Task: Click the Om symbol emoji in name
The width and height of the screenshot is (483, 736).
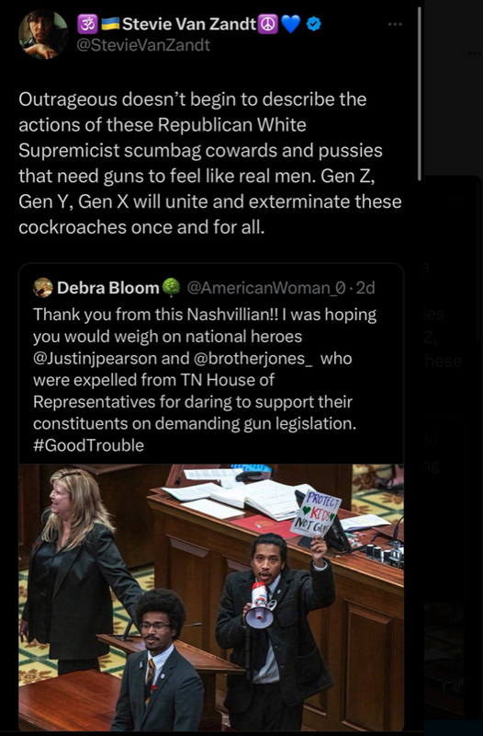Action: pyautogui.click(x=87, y=24)
